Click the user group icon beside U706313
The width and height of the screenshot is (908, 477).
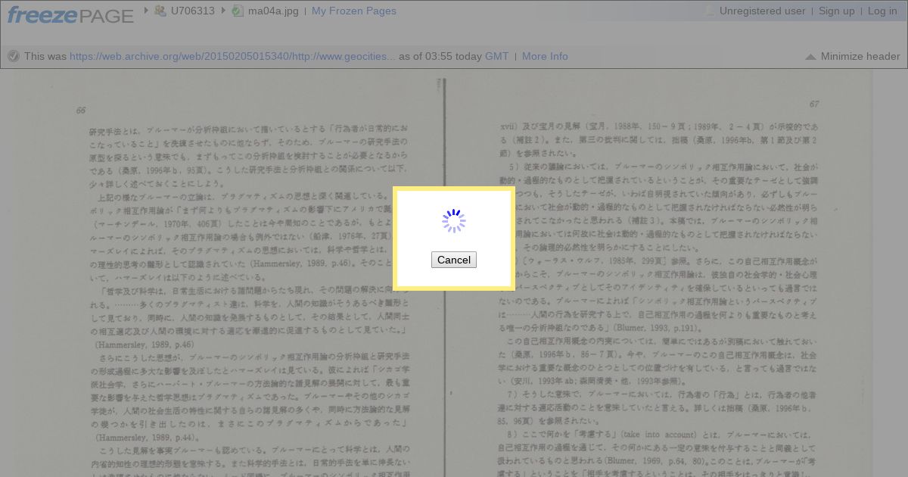(x=160, y=11)
